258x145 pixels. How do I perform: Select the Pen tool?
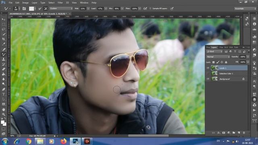click(4, 89)
